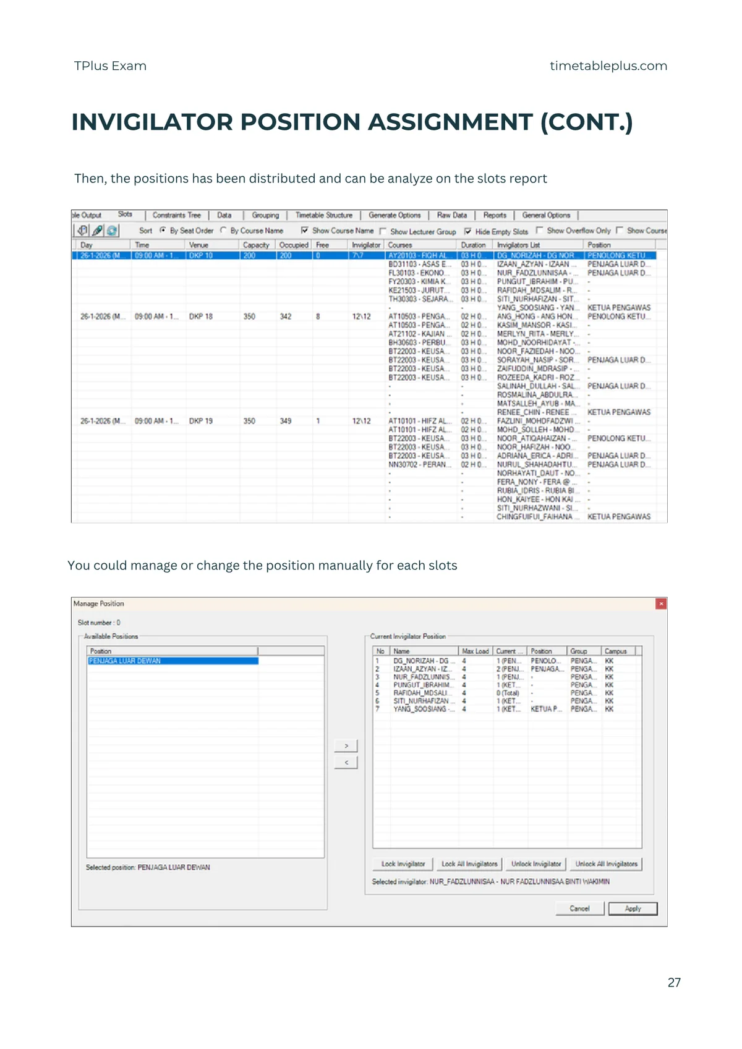Click the Lock Invigilator button
The width and height of the screenshot is (742, 1049).
[x=403, y=864]
